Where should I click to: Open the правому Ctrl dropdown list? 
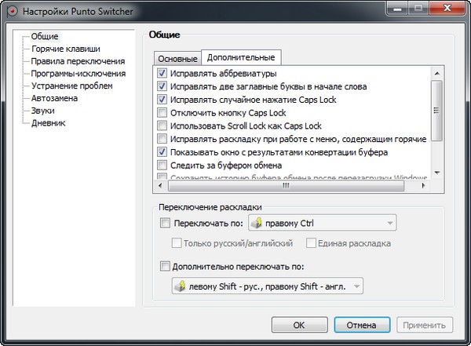tap(389, 224)
